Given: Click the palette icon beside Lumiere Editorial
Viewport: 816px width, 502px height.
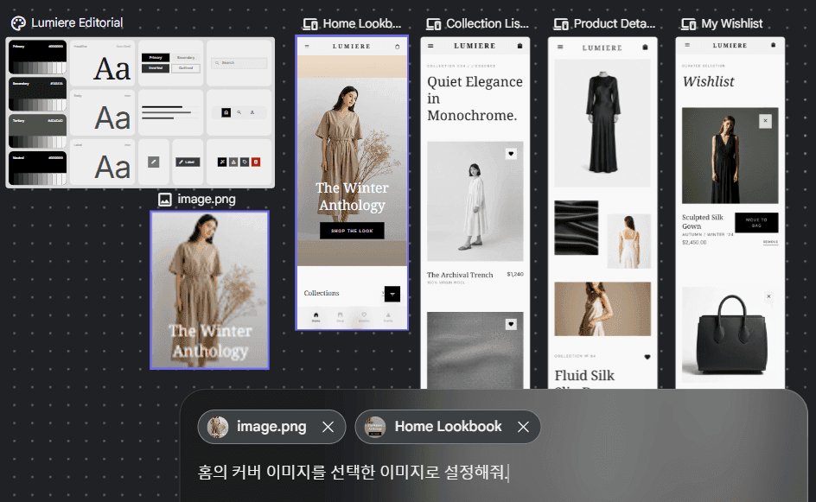Looking at the screenshot, I should pos(18,23).
